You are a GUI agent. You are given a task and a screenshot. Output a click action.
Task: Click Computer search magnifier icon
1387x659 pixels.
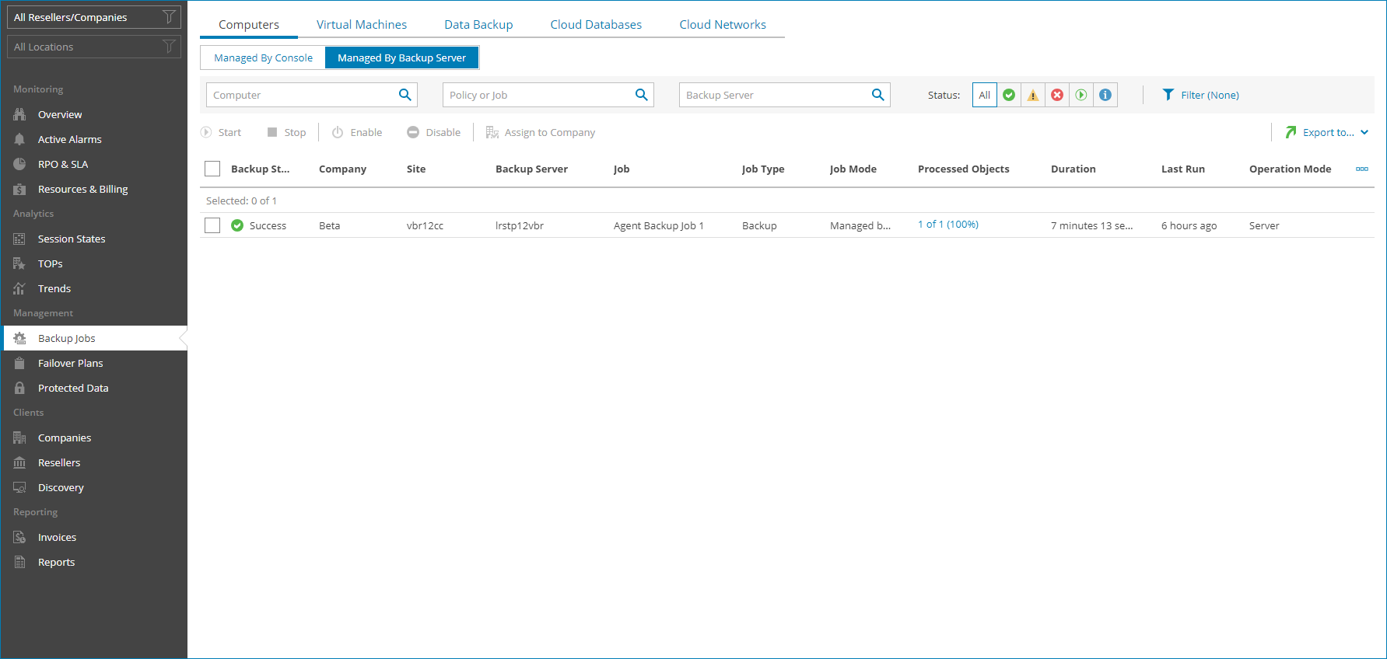(405, 95)
